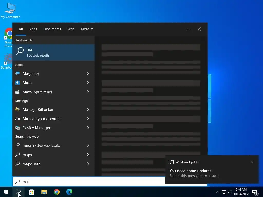Show hidden system tray icons
Screen dimensions: 263x197
click(217, 192)
